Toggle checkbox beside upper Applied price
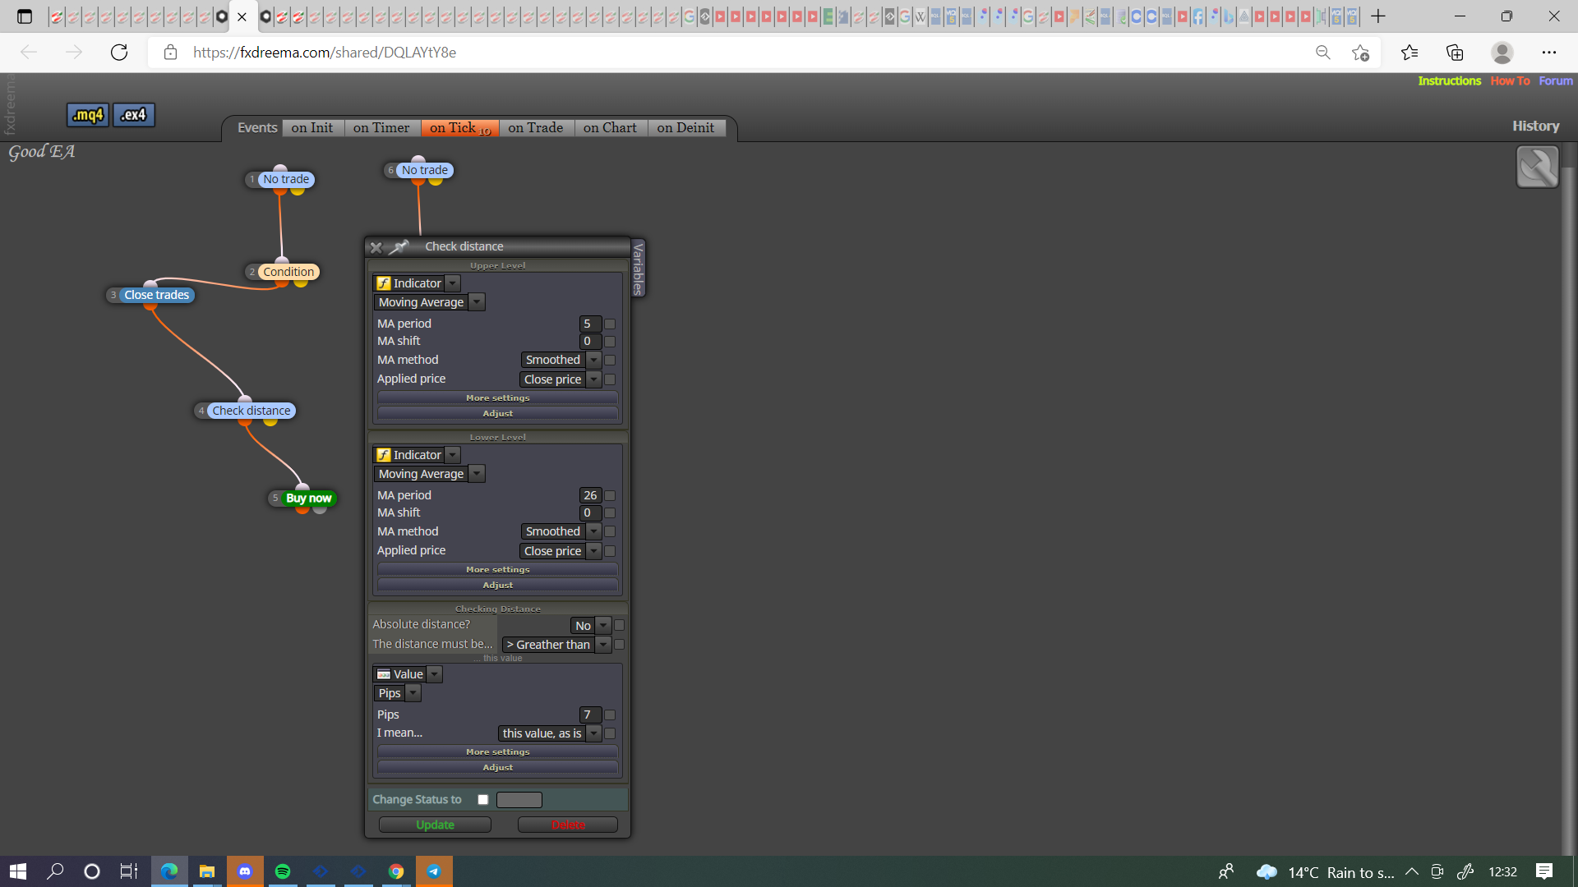The image size is (1578, 887). pos(610,379)
